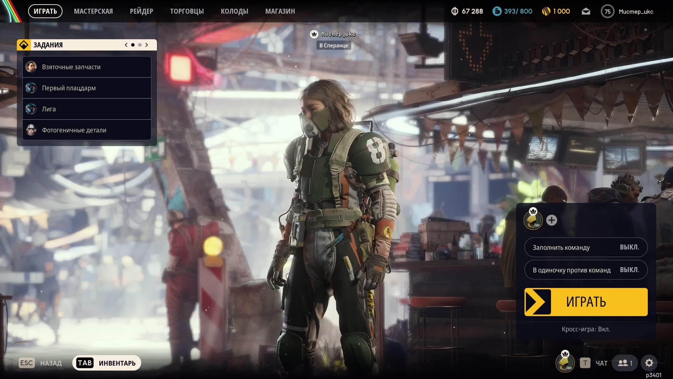This screenshot has height=379, width=673.
Task: Switch to the Мастерская tab
Action: point(93,11)
